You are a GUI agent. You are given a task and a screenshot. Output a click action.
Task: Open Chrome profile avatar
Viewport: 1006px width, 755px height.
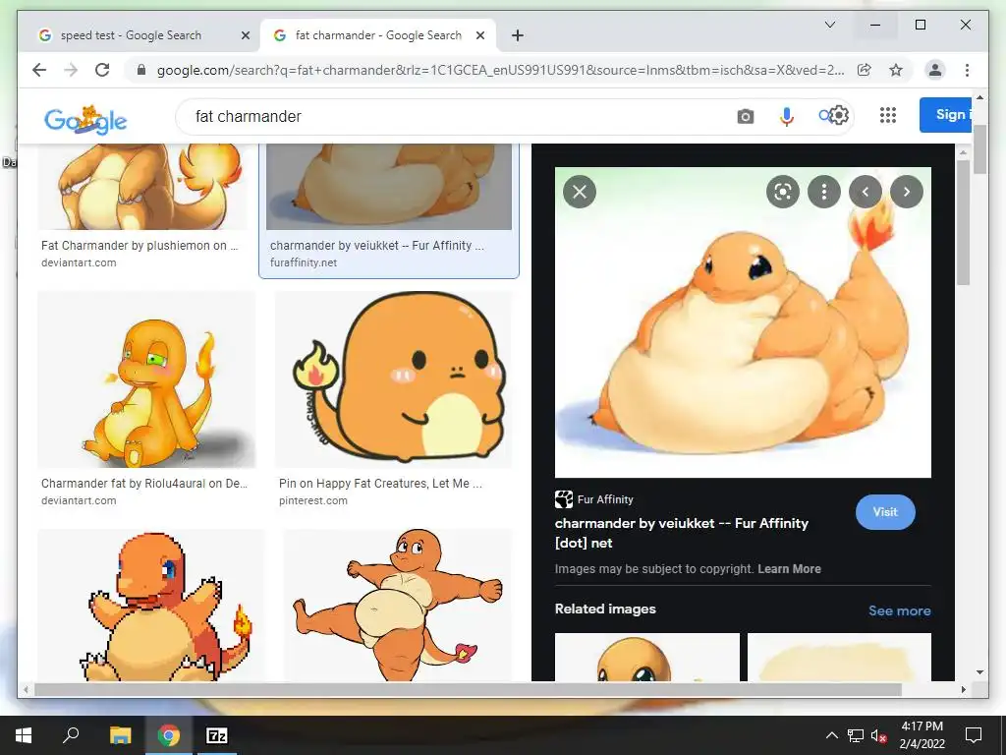pyautogui.click(x=935, y=70)
